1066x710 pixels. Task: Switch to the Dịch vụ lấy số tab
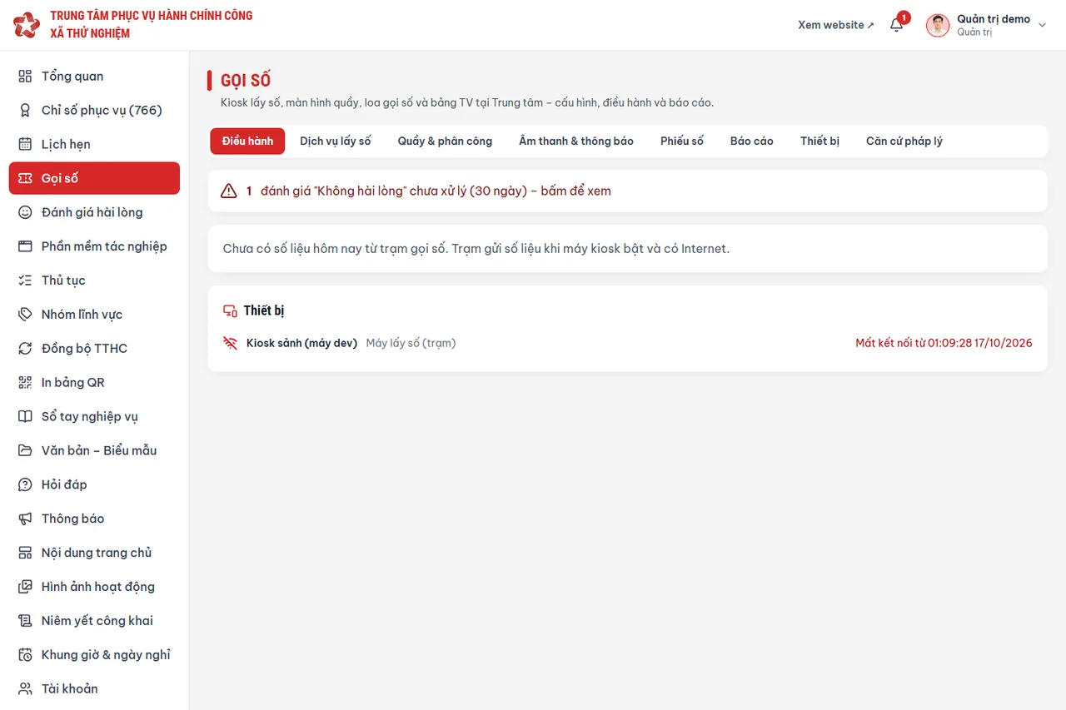coord(336,142)
